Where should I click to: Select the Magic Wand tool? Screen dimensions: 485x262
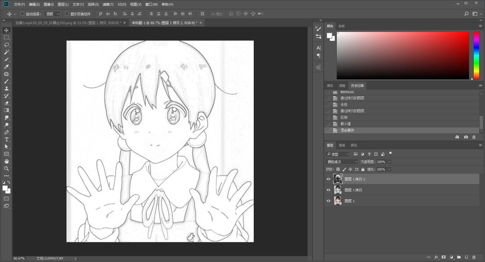pos(6,52)
